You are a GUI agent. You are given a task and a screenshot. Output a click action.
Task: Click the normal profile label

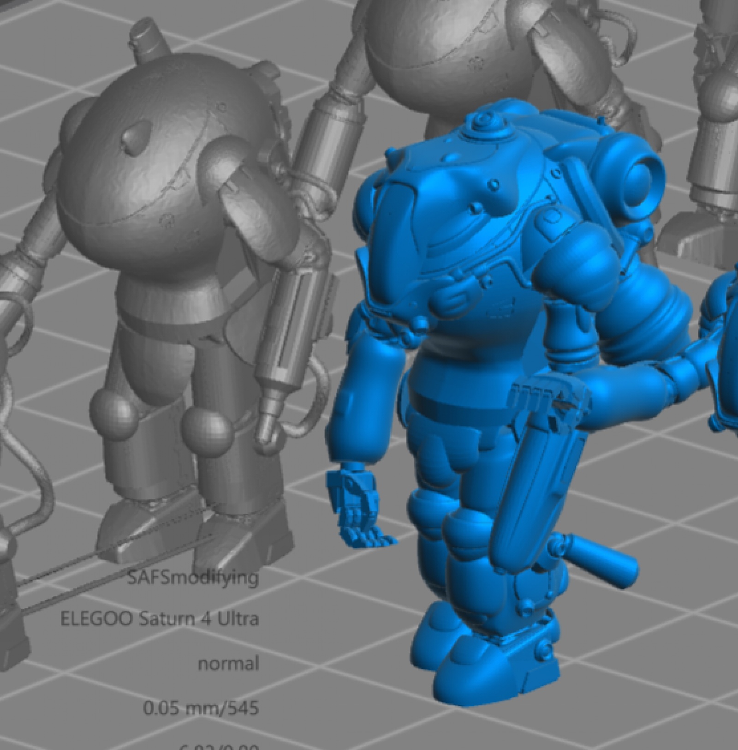pos(228,664)
